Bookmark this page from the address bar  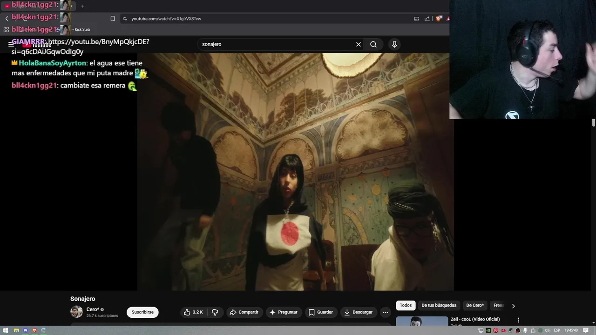tap(113, 19)
